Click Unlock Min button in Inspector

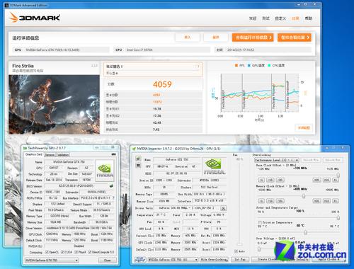(x=311, y=160)
